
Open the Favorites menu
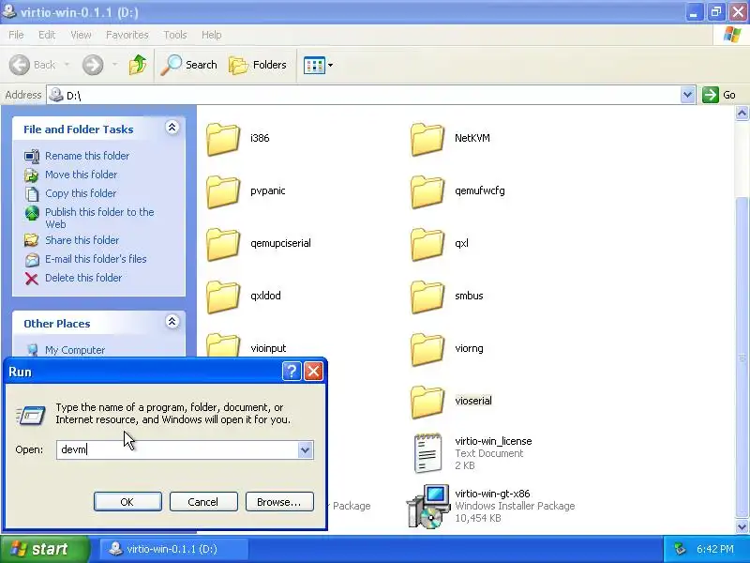pos(127,35)
